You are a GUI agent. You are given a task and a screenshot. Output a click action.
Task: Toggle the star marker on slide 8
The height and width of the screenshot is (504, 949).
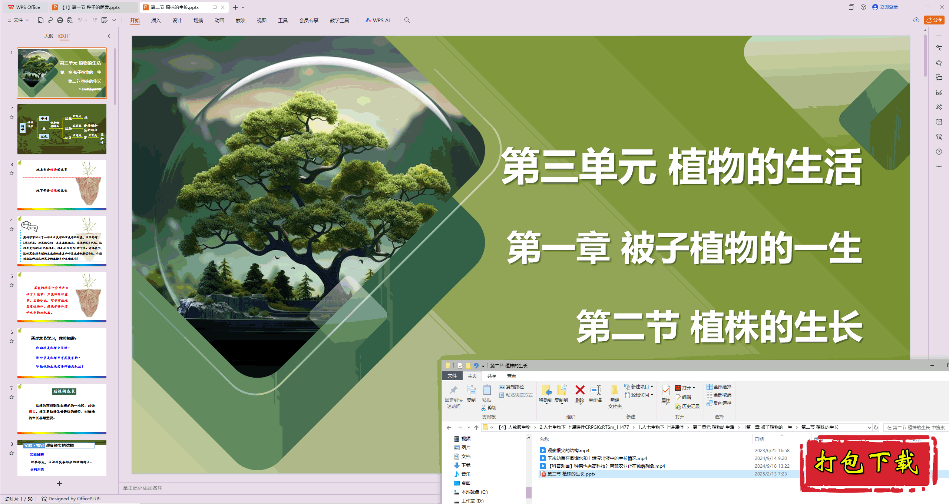(11, 453)
